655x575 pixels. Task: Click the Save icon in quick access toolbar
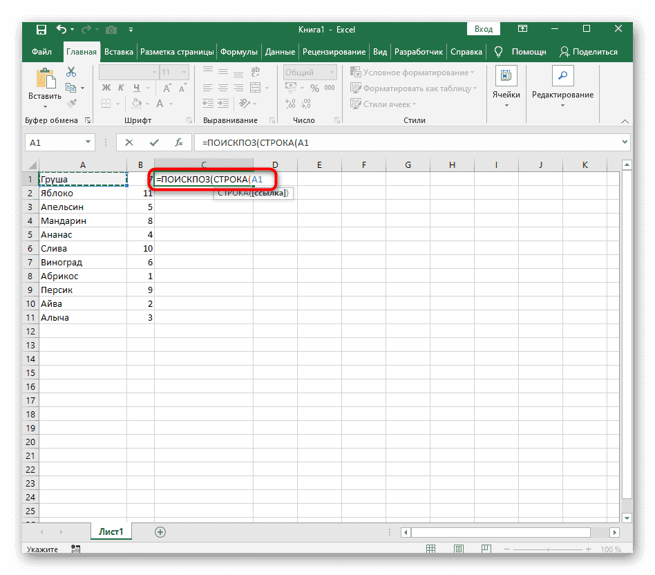coord(41,30)
